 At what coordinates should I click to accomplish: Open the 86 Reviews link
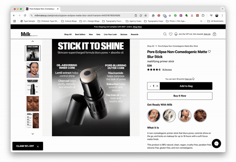coord(167,70)
